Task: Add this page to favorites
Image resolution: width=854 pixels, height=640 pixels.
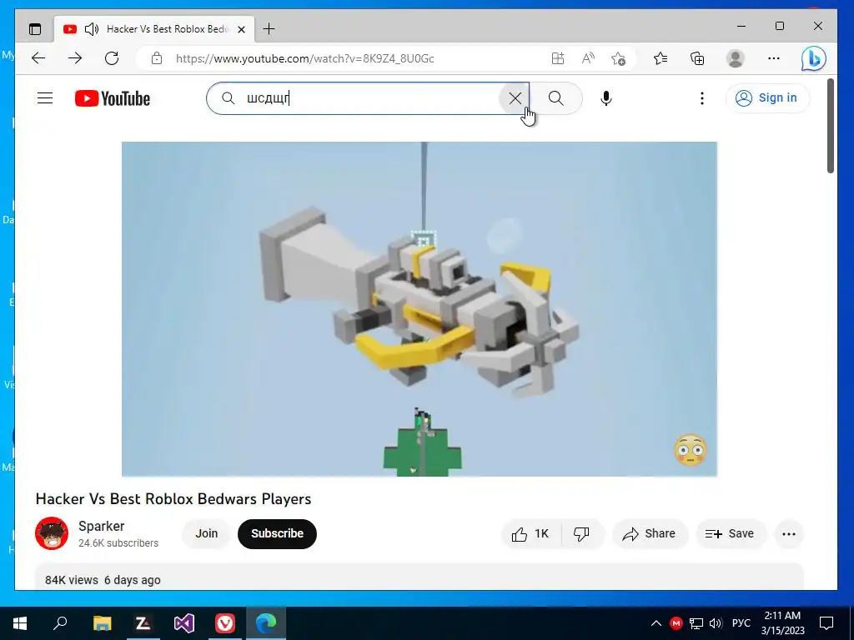Action: (x=618, y=58)
